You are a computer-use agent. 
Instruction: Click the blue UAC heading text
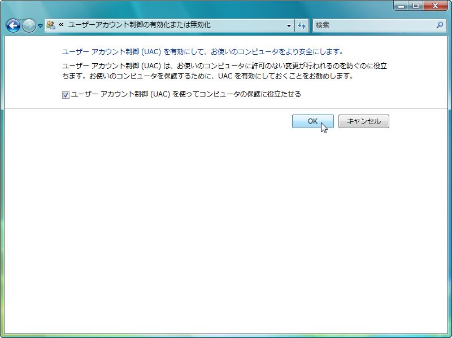[203, 52]
